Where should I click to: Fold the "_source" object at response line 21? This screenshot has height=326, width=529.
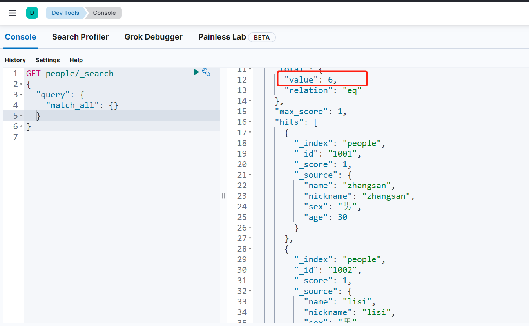point(250,175)
